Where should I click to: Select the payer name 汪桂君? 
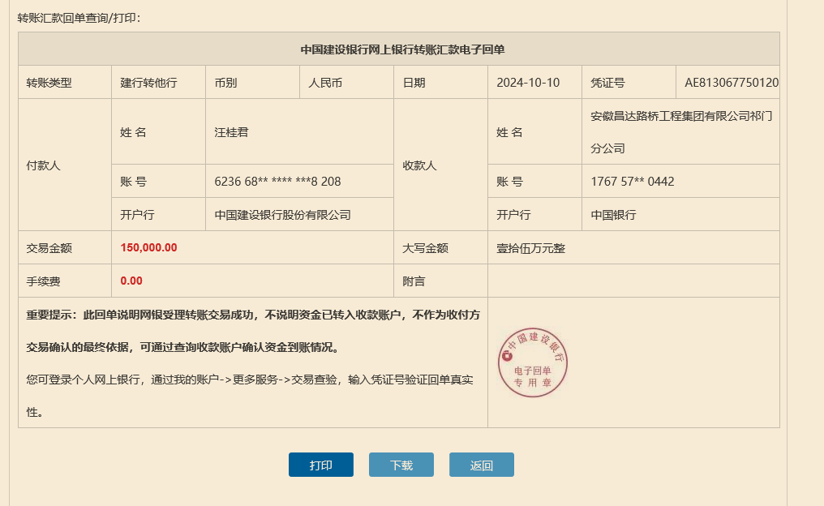(231, 132)
